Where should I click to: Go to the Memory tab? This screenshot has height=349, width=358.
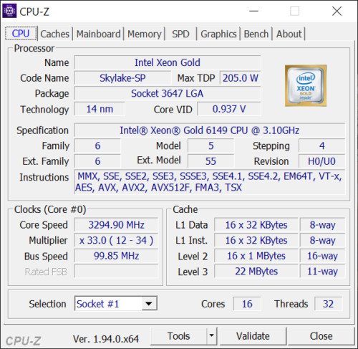coord(145,34)
